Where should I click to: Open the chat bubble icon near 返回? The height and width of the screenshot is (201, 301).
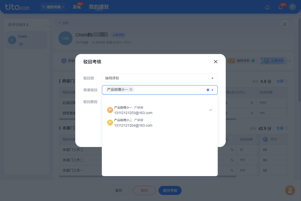(x=285, y=24)
